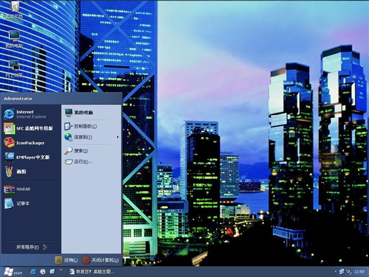This screenshot has height=277, width=369.
Task: Click the KMPlayer icon
Action: (9, 157)
